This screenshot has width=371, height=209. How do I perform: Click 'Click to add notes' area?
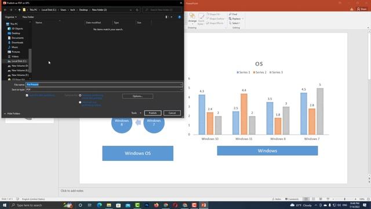tap(72, 191)
